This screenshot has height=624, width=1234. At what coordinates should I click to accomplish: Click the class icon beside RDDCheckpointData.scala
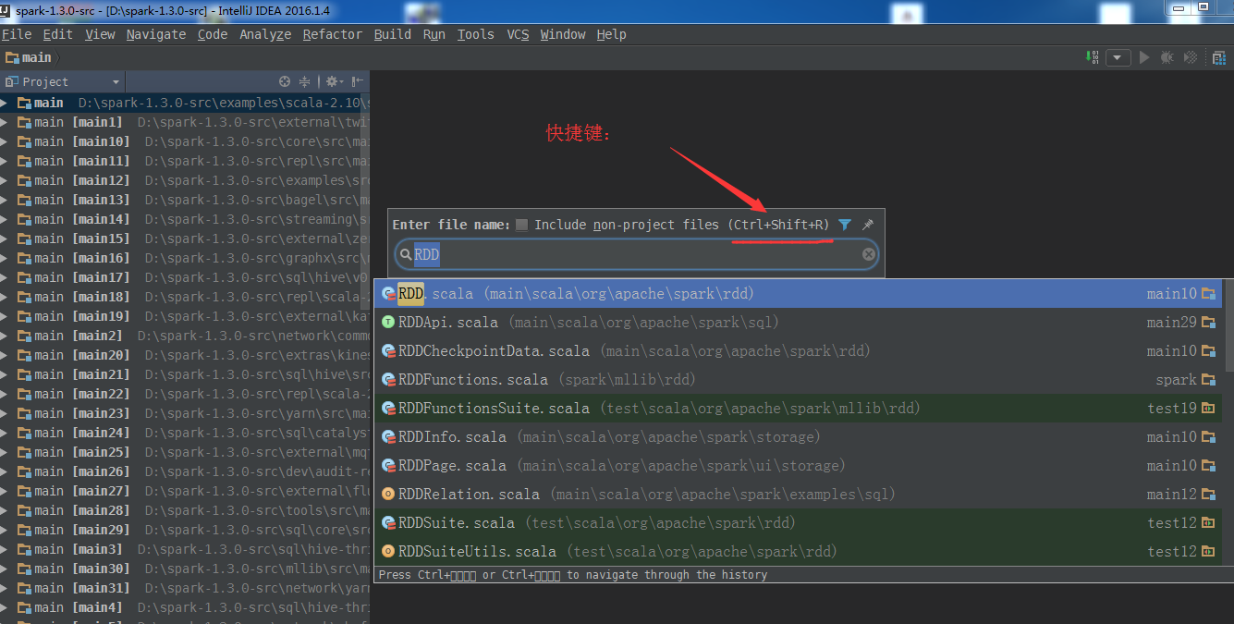(x=388, y=351)
